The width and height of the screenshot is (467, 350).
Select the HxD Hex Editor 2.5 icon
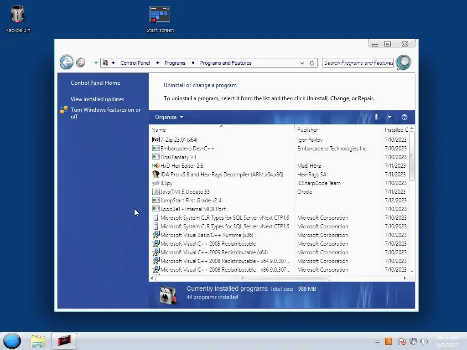click(156, 165)
